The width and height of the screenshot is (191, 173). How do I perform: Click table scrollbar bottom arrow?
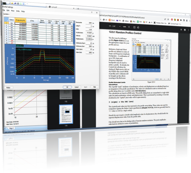click(x=74, y=45)
